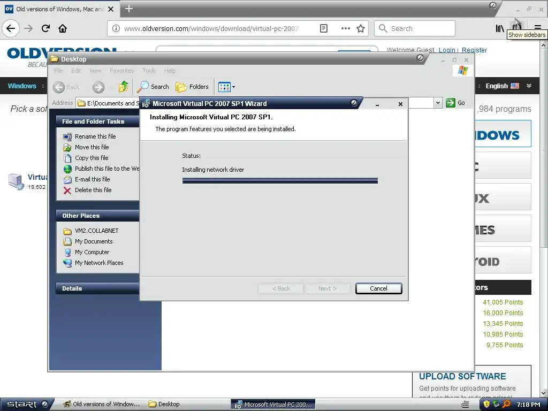This screenshot has width=548, height=411.
Task: Bookmark this page with the star
Action: (361, 28)
